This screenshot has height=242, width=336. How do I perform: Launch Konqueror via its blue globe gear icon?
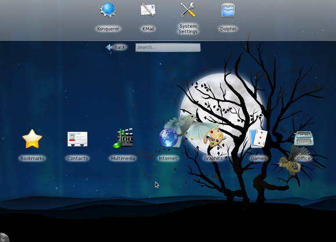pos(108,10)
